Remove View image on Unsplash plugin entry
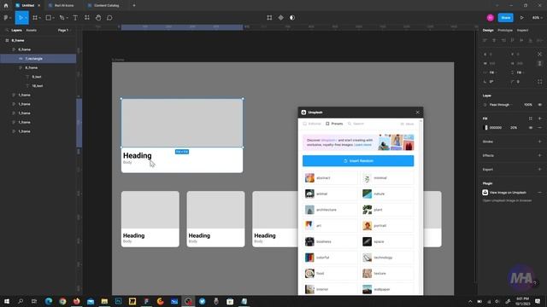 [539, 193]
